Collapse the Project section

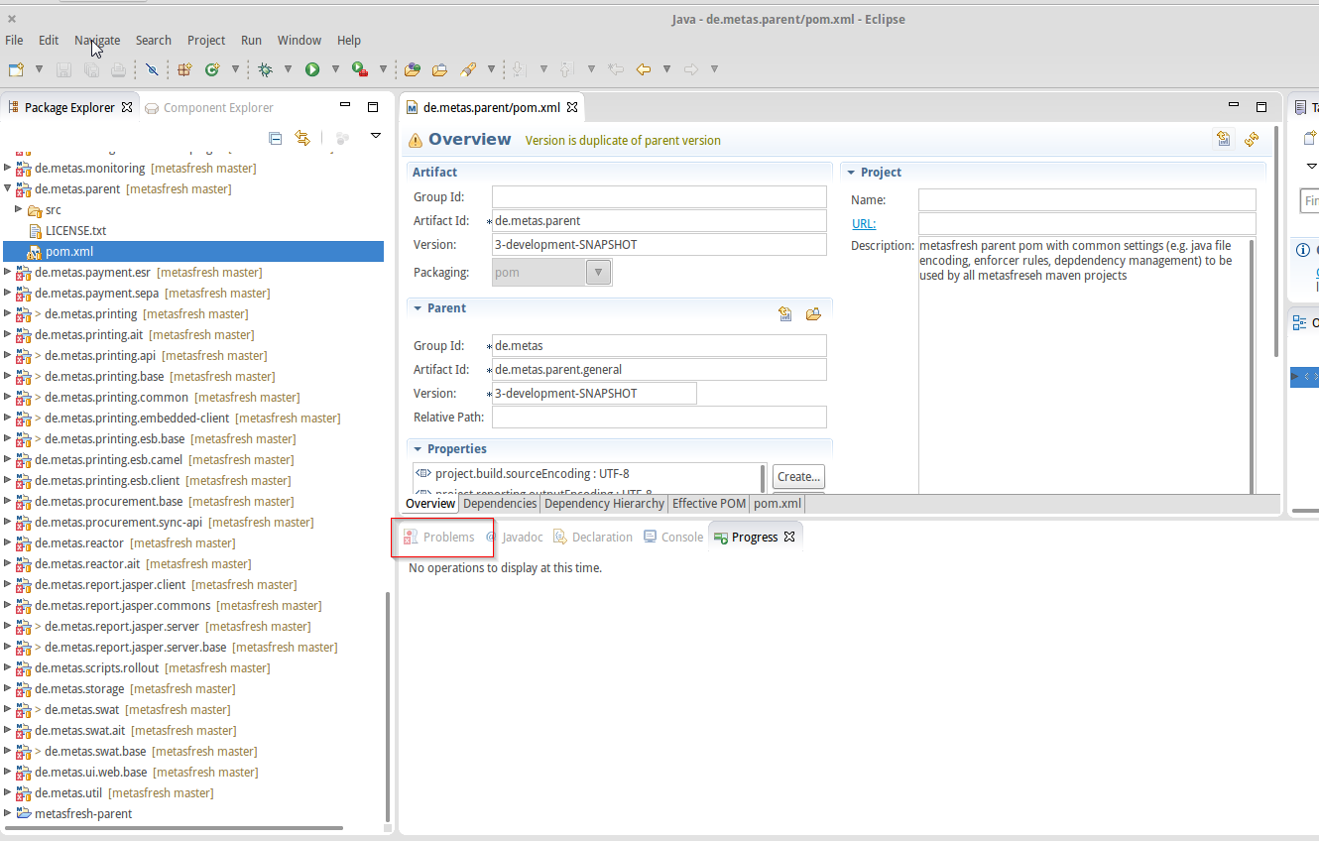[851, 173]
